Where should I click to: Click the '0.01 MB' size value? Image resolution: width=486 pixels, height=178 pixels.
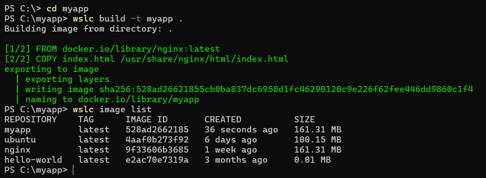(x=313, y=160)
